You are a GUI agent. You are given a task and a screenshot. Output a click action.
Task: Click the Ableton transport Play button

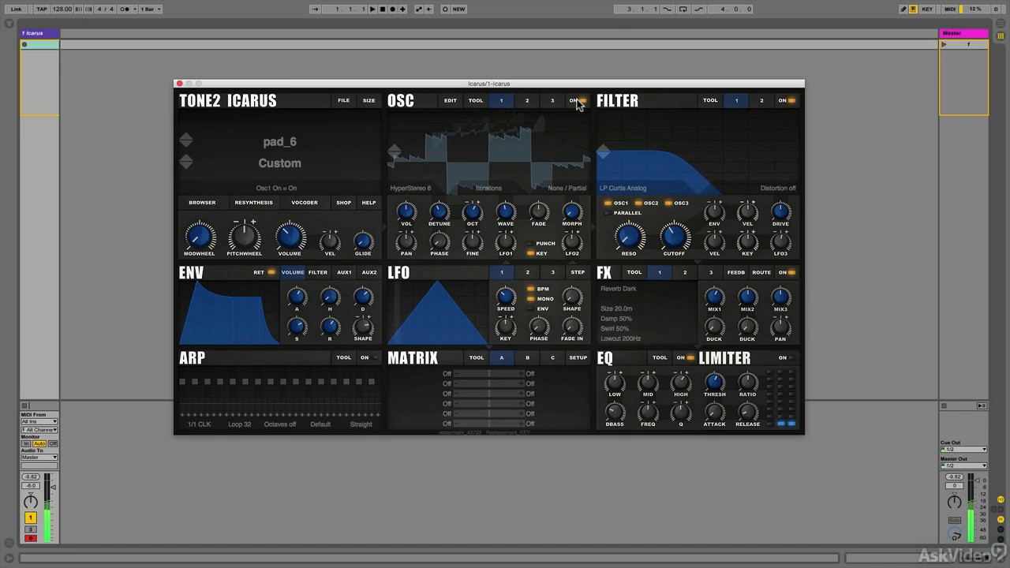pyautogui.click(x=373, y=9)
